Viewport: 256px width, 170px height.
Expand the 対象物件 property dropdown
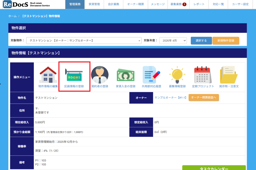tap(84, 40)
